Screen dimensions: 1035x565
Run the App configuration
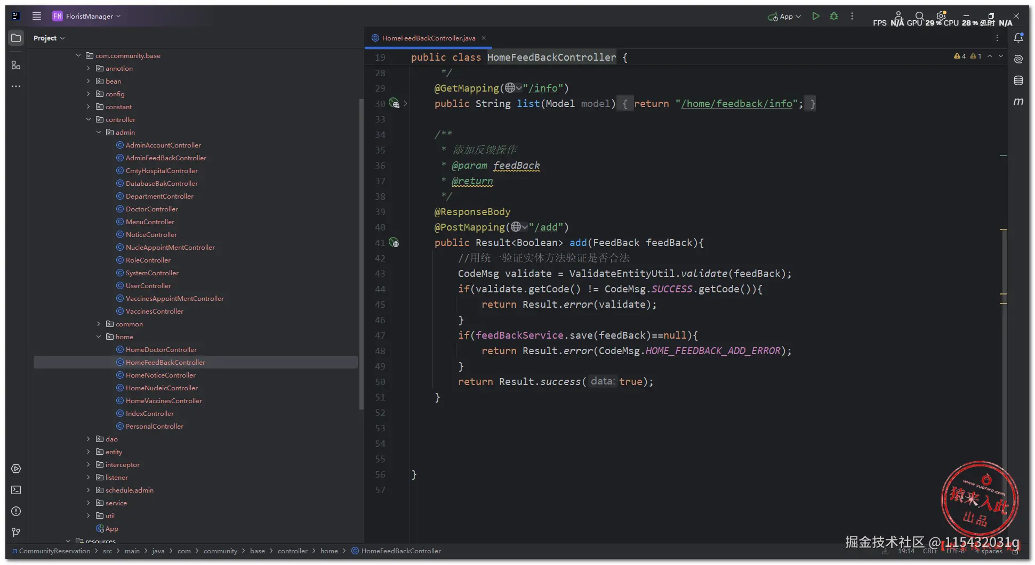click(x=816, y=16)
